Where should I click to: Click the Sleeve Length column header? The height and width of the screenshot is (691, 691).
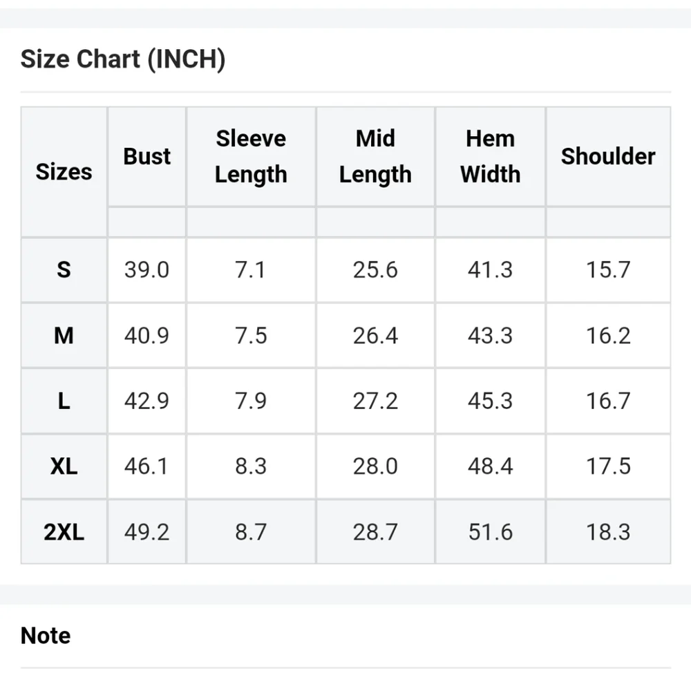251,156
